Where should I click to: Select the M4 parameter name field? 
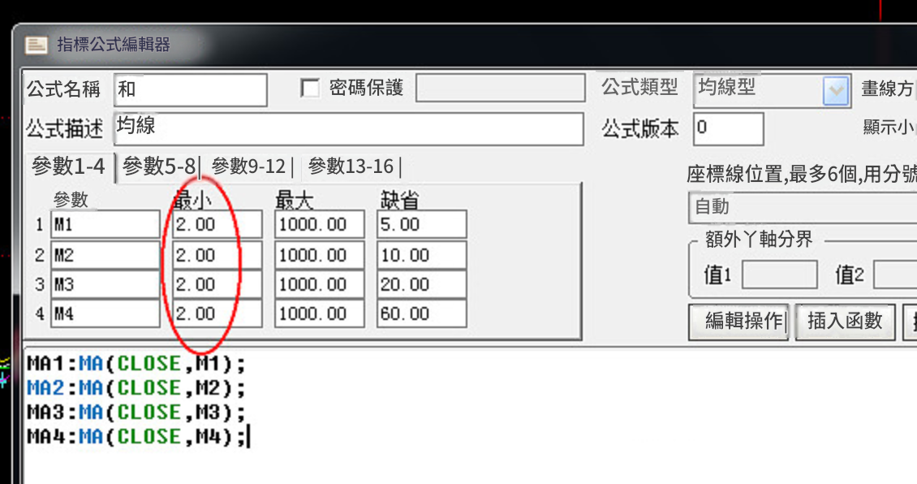[105, 313]
